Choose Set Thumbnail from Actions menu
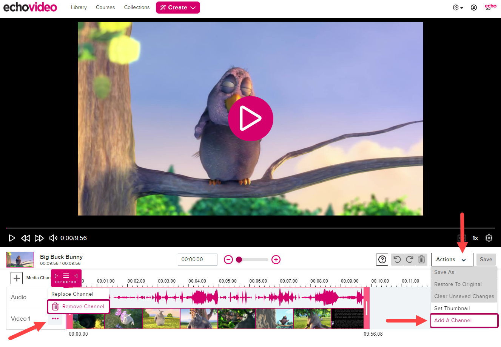The height and width of the screenshot is (347, 501). pyautogui.click(x=464, y=309)
